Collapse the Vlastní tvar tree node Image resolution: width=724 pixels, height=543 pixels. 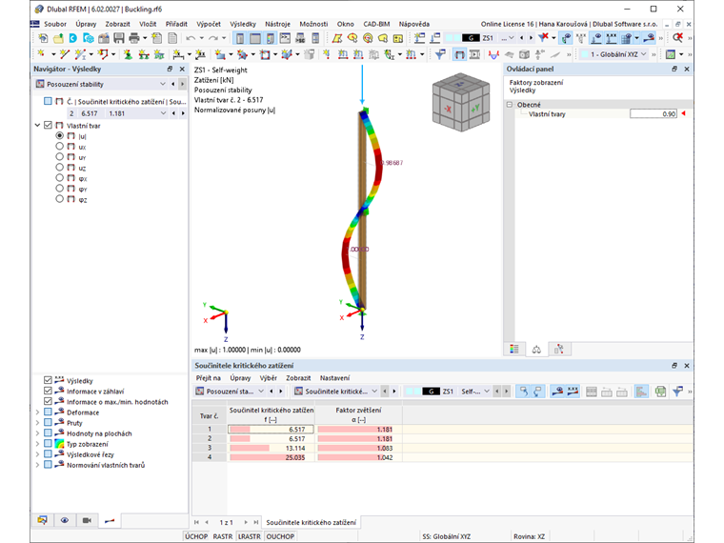(x=37, y=125)
